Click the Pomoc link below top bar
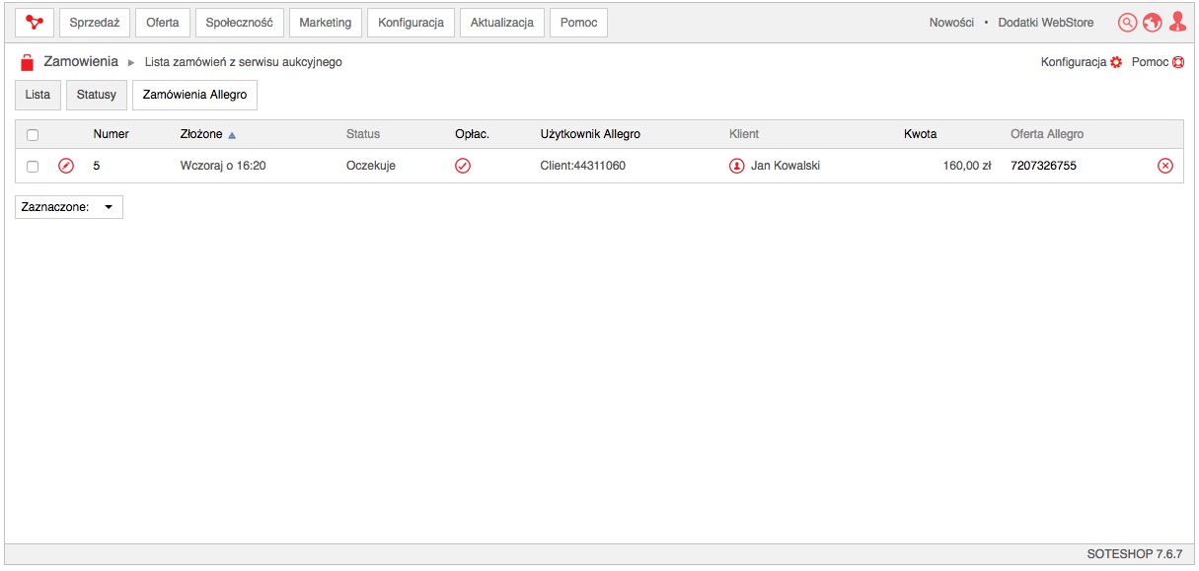This screenshot has width=1199, height=571. (x=1150, y=62)
